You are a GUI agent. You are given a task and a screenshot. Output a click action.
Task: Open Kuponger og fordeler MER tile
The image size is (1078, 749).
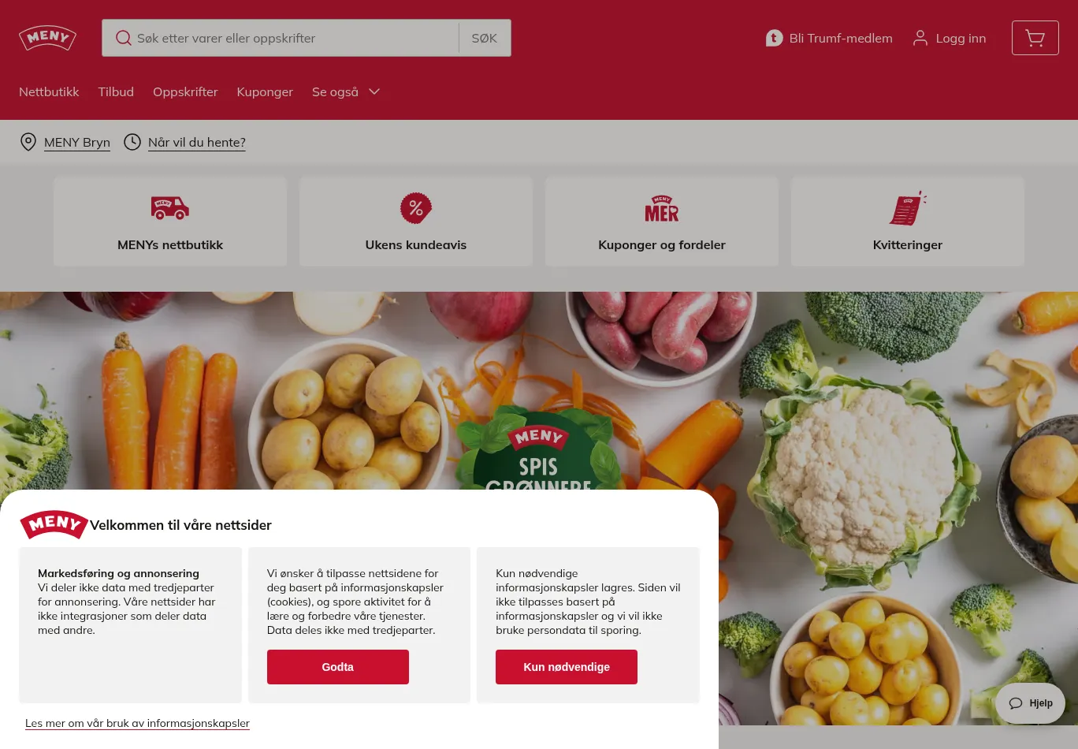[x=662, y=222]
